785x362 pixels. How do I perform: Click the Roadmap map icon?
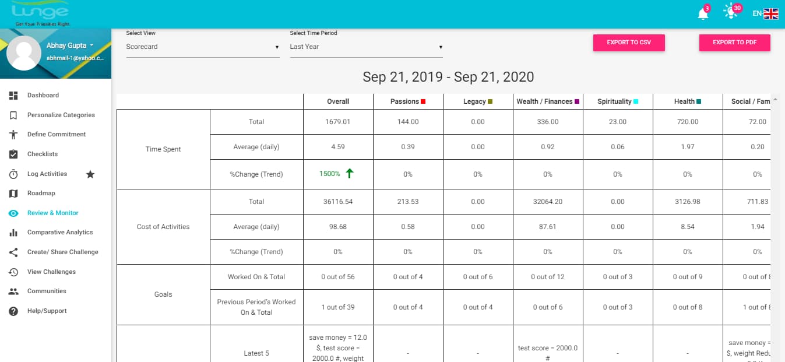[14, 194]
